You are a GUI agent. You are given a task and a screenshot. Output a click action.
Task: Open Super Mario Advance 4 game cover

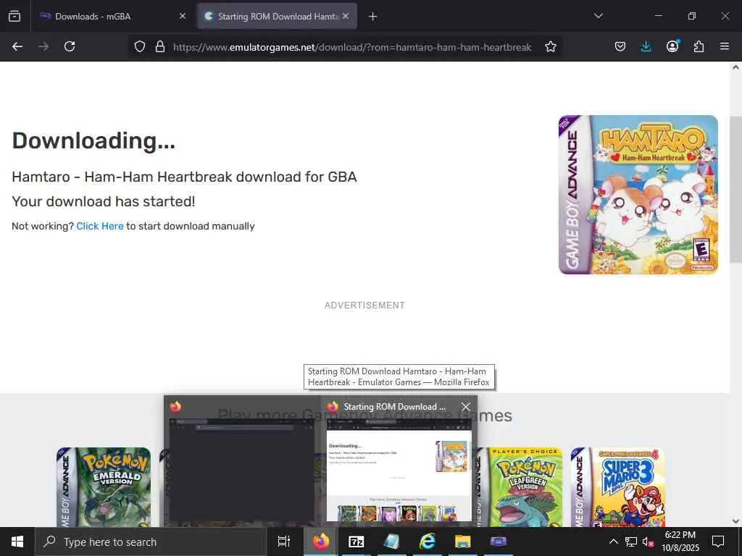[617, 487]
